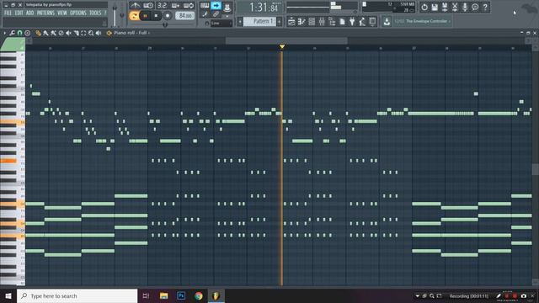Open the TOOLS menu

pos(95,13)
